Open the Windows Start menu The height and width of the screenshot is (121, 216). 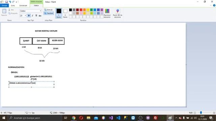tap(4, 118)
